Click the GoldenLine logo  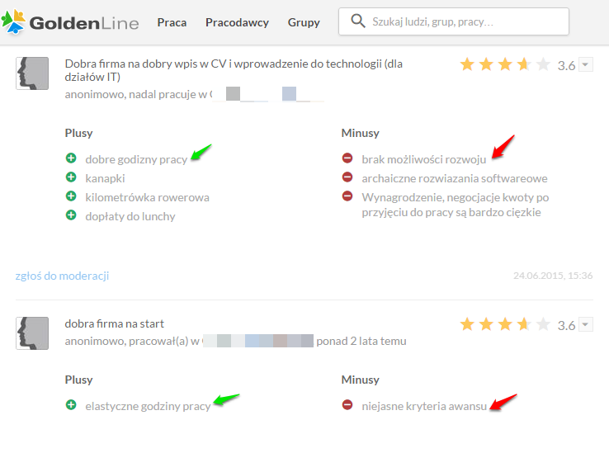(x=70, y=22)
